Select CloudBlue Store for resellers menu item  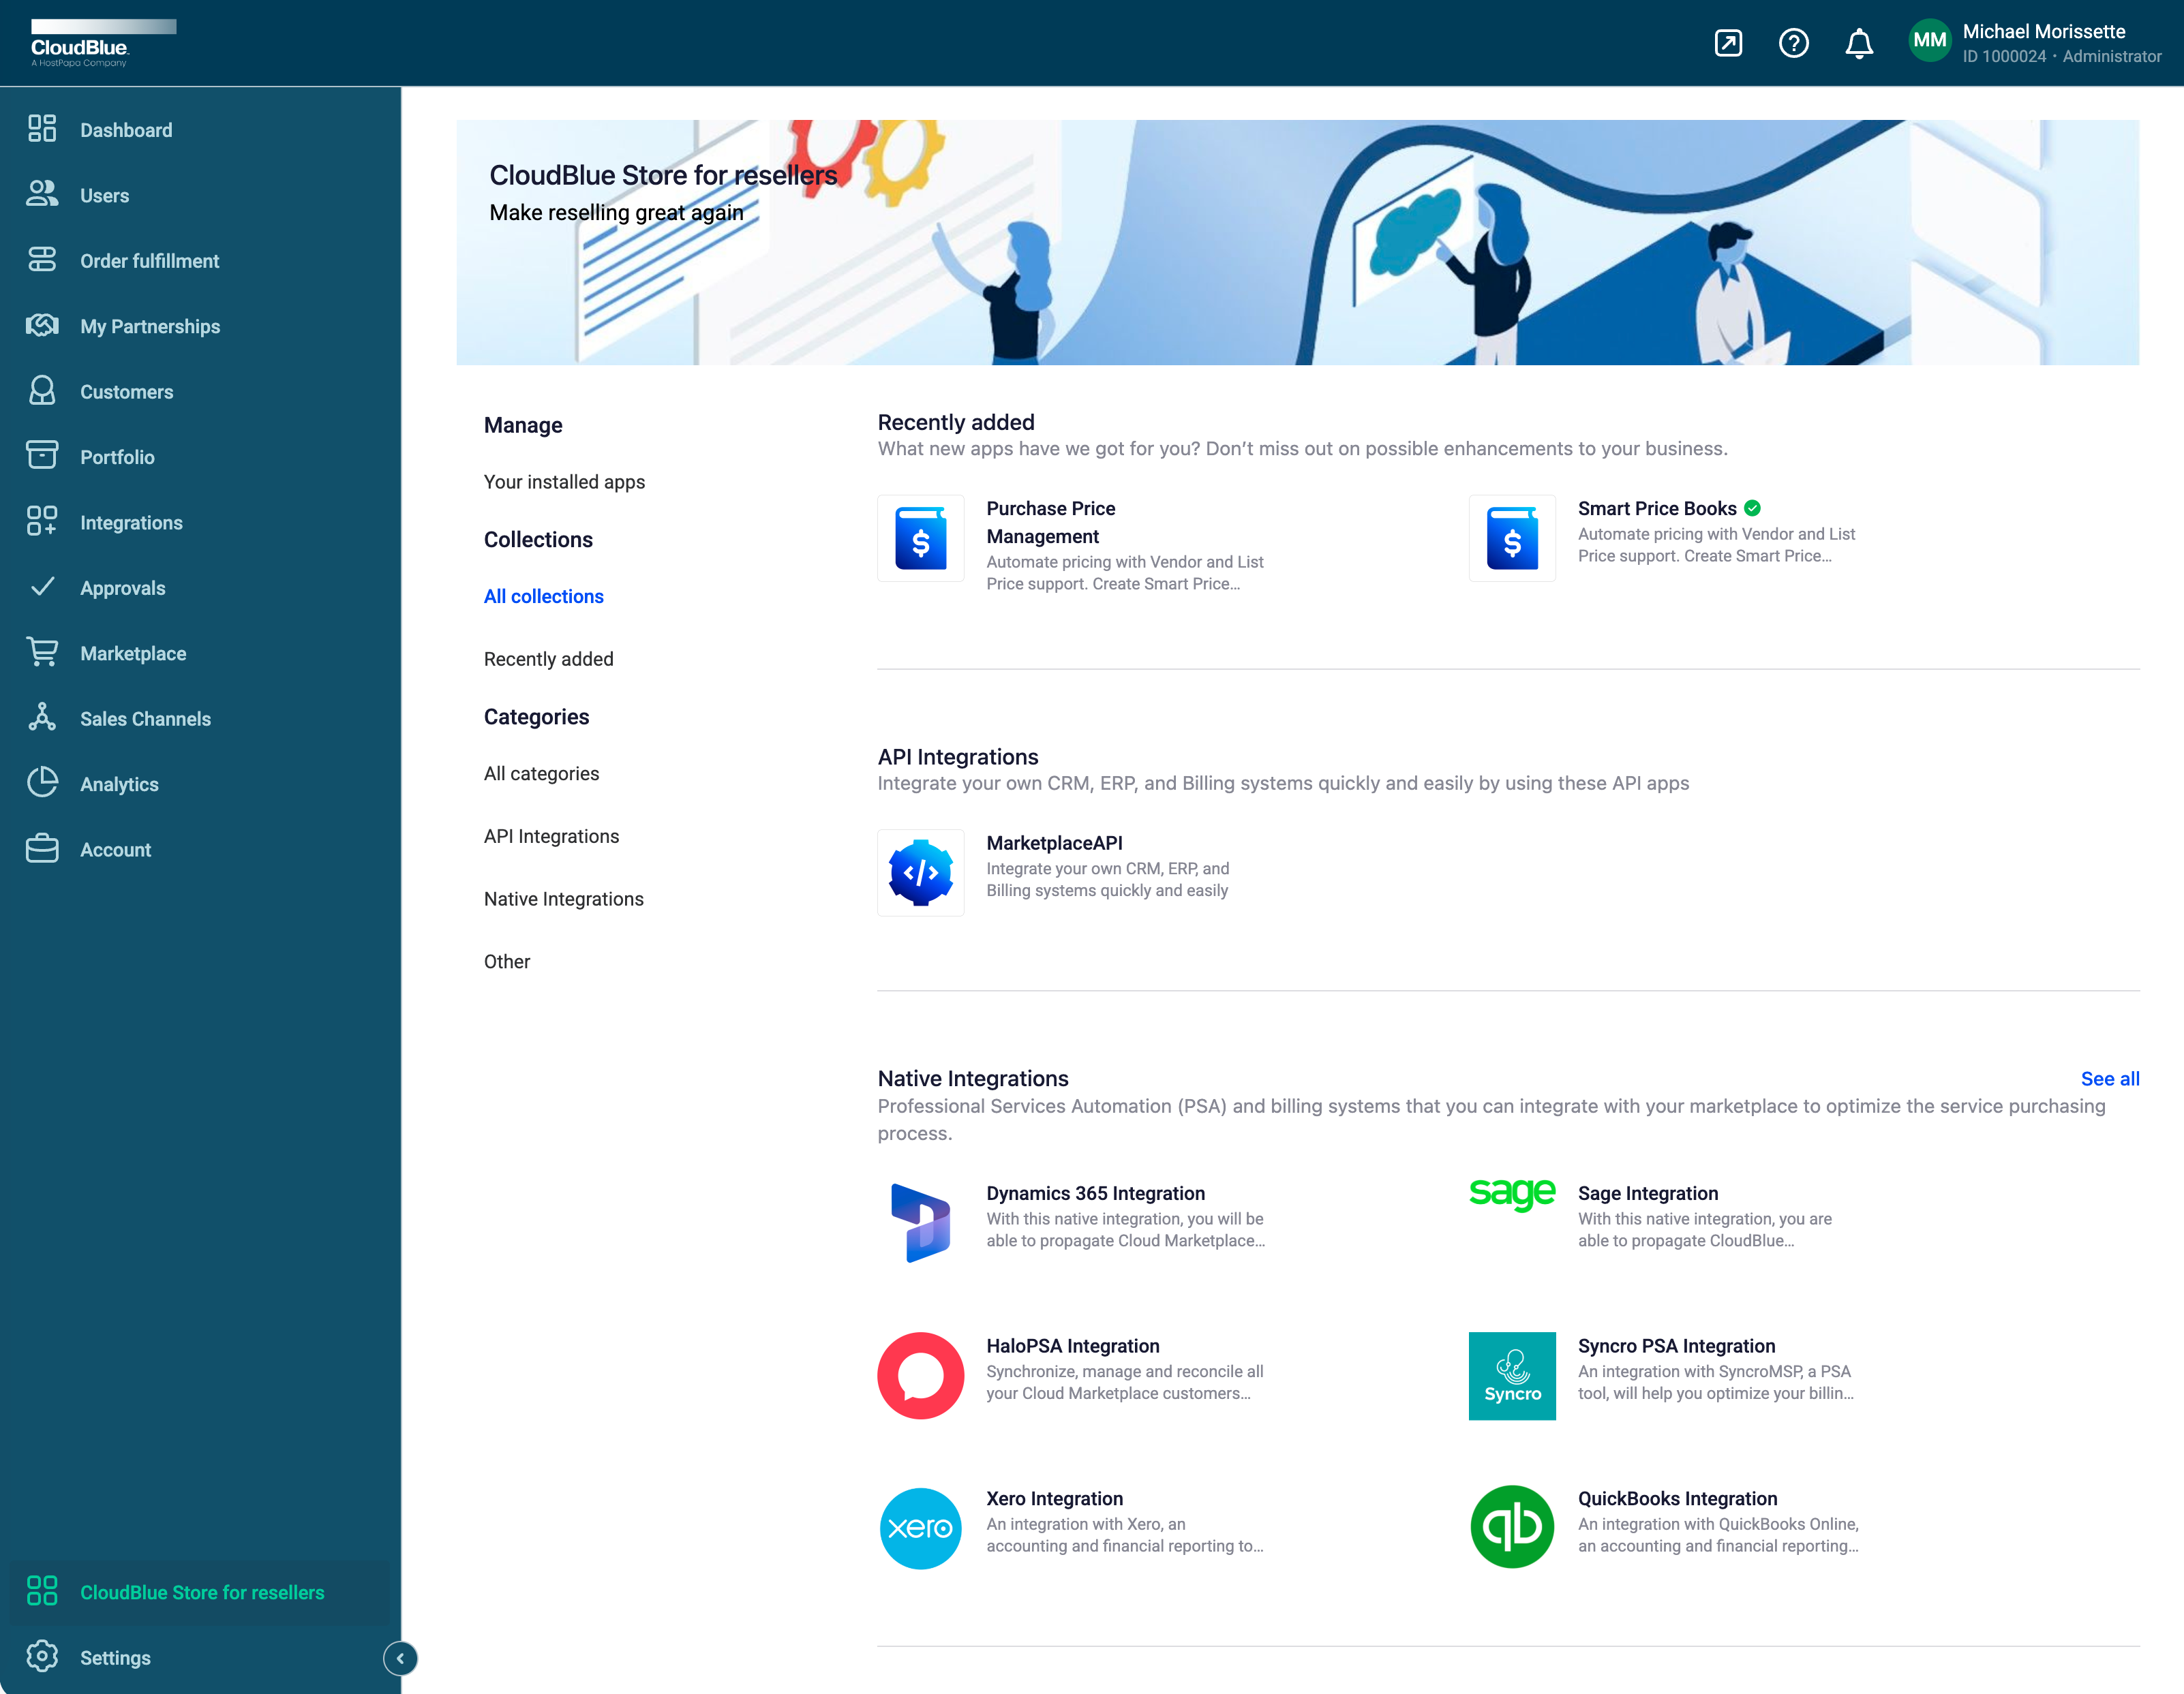pyautogui.click(x=202, y=1592)
